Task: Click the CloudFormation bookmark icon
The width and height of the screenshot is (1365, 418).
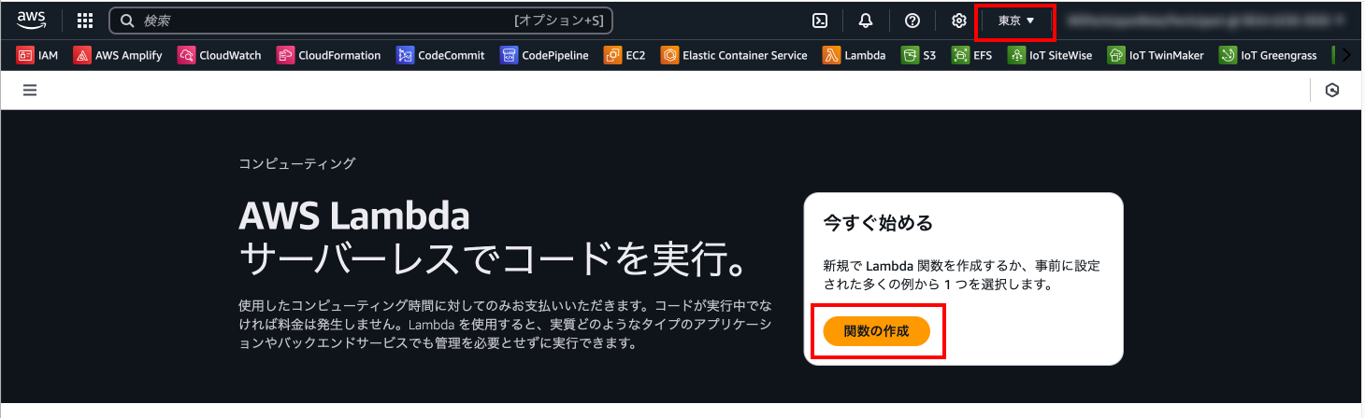Action: [x=285, y=55]
